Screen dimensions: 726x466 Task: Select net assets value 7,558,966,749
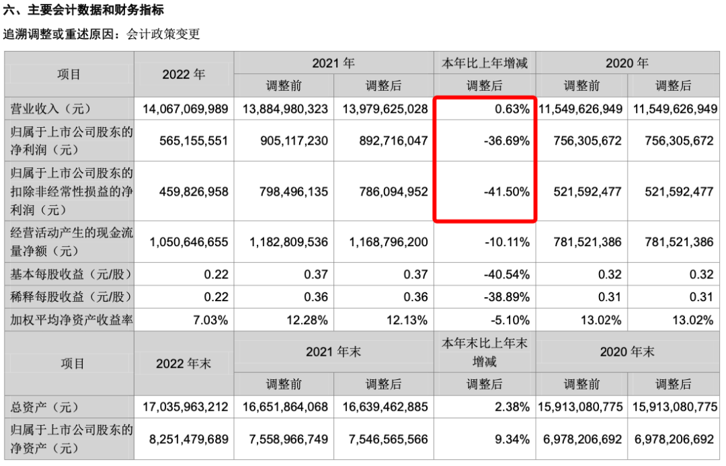point(289,438)
